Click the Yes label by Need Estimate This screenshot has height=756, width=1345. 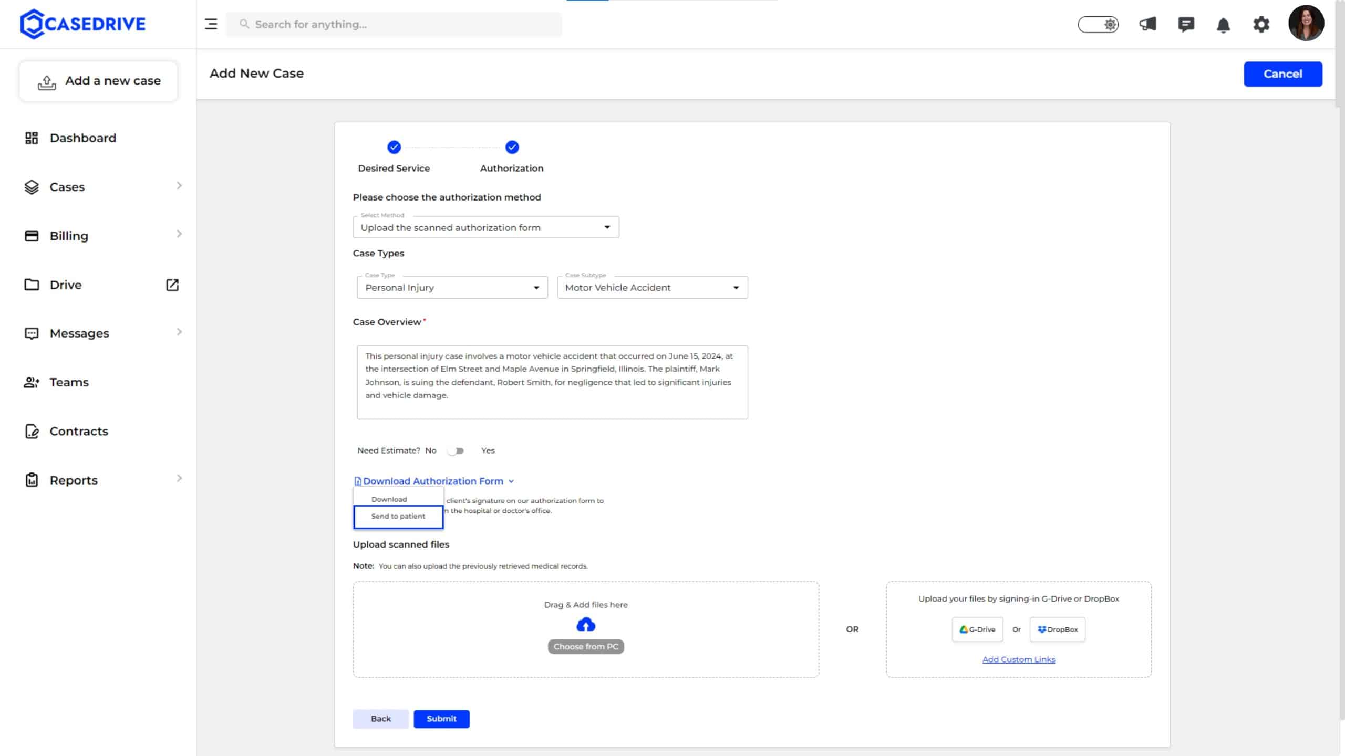tap(488, 450)
